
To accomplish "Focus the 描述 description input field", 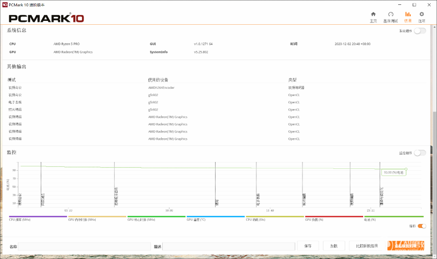I will (x=229, y=246).
